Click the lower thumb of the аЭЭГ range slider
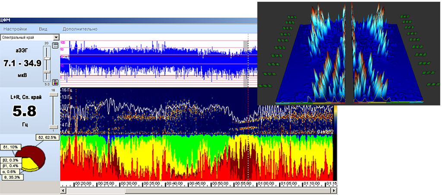This screenshot has height=195, width=442. click(x=47, y=72)
